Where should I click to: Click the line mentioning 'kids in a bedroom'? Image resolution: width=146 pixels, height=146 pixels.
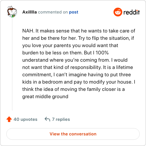click(x=79, y=82)
